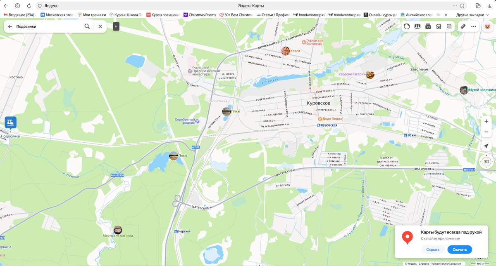
Task: Click the A-108 road sign
Action: click(196, 147)
